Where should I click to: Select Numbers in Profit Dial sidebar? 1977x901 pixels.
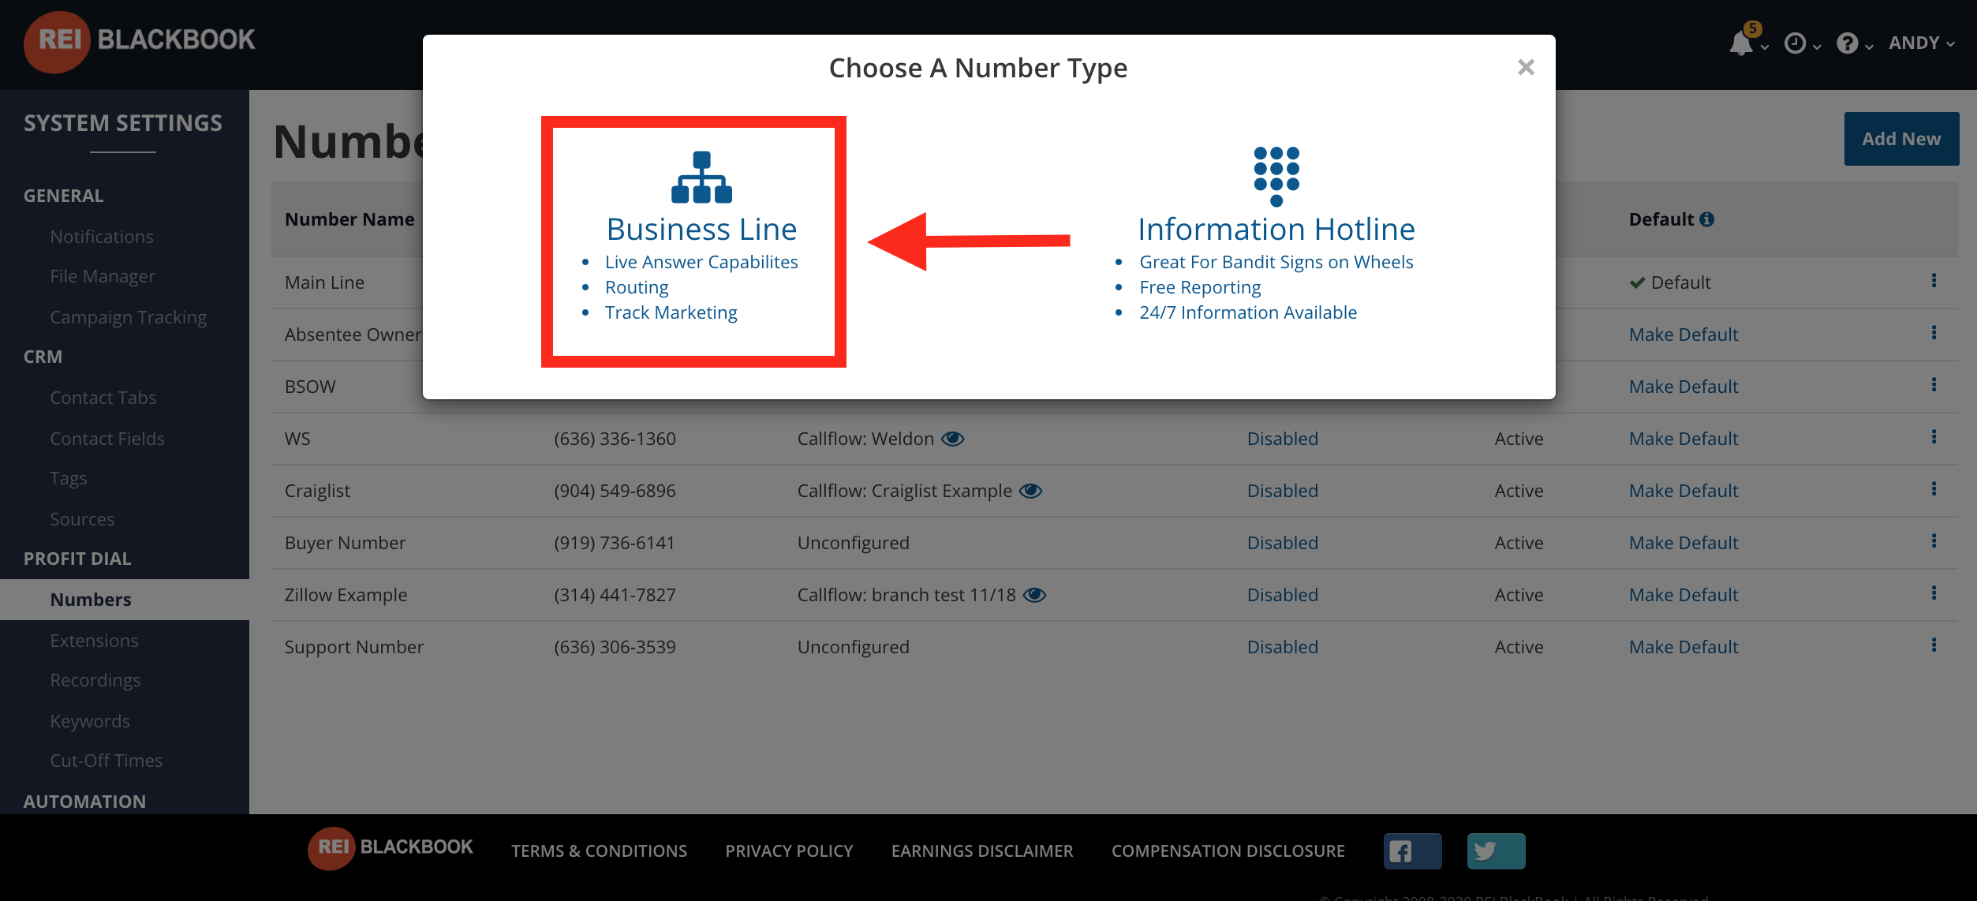[x=91, y=600]
